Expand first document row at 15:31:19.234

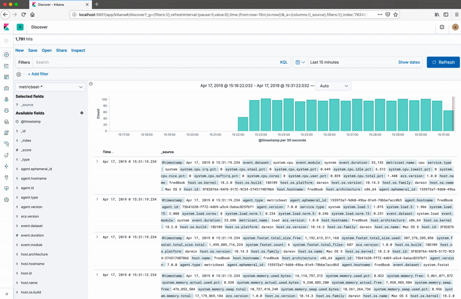[97, 162]
